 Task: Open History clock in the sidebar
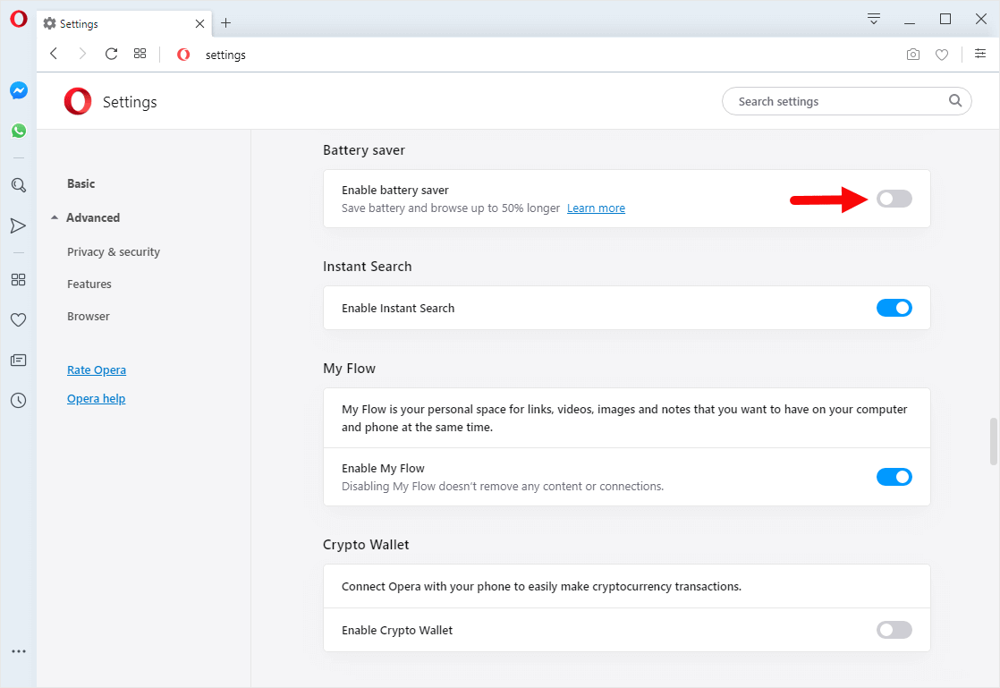(x=19, y=401)
